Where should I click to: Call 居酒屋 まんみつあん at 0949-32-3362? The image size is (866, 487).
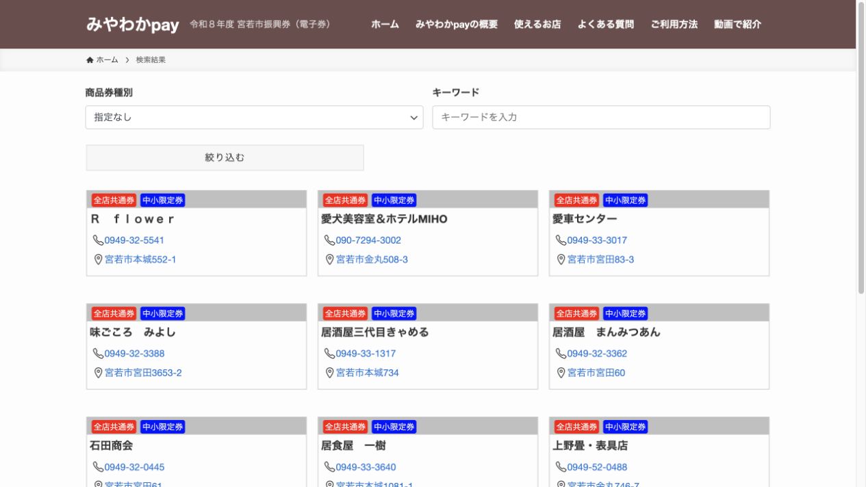point(597,354)
